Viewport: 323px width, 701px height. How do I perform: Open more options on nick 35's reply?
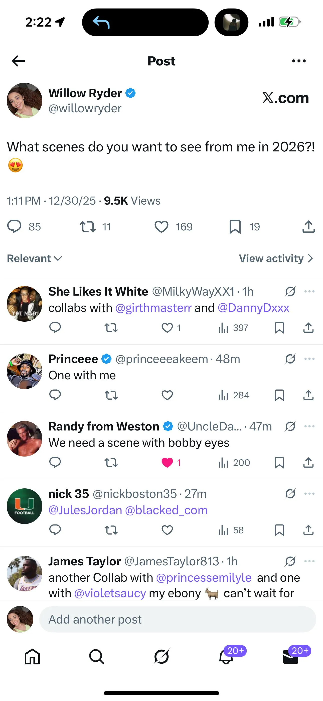pos(309,494)
